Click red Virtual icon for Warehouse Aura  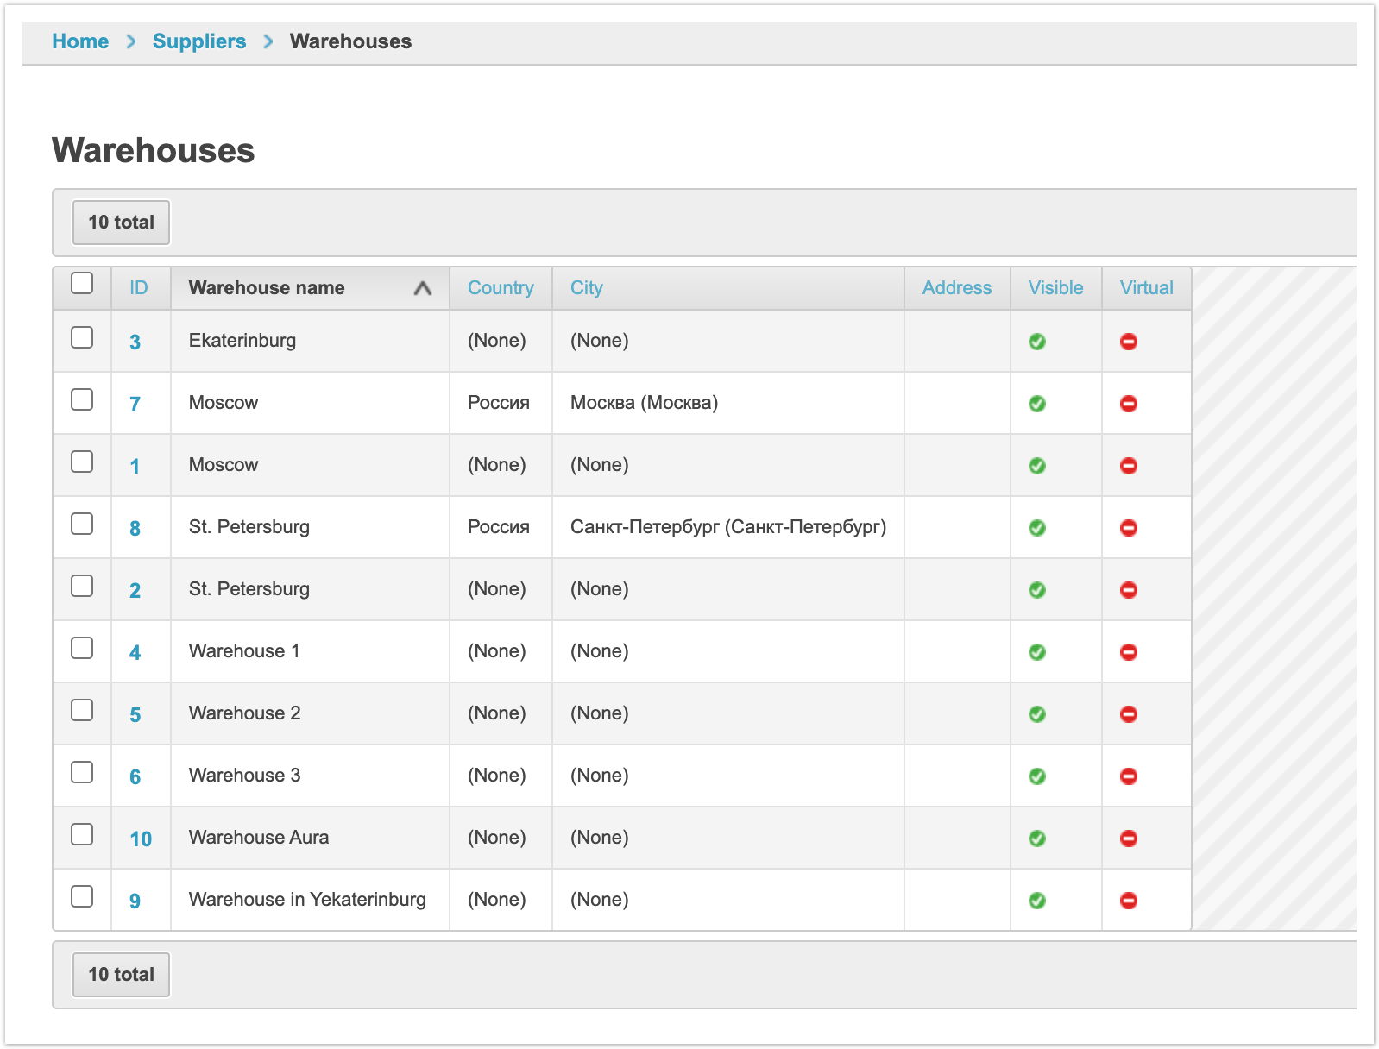(x=1128, y=839)
